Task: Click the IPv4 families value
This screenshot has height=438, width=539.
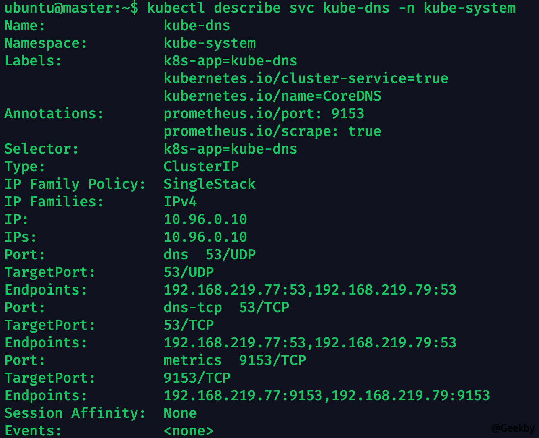Action: (180, 202)
